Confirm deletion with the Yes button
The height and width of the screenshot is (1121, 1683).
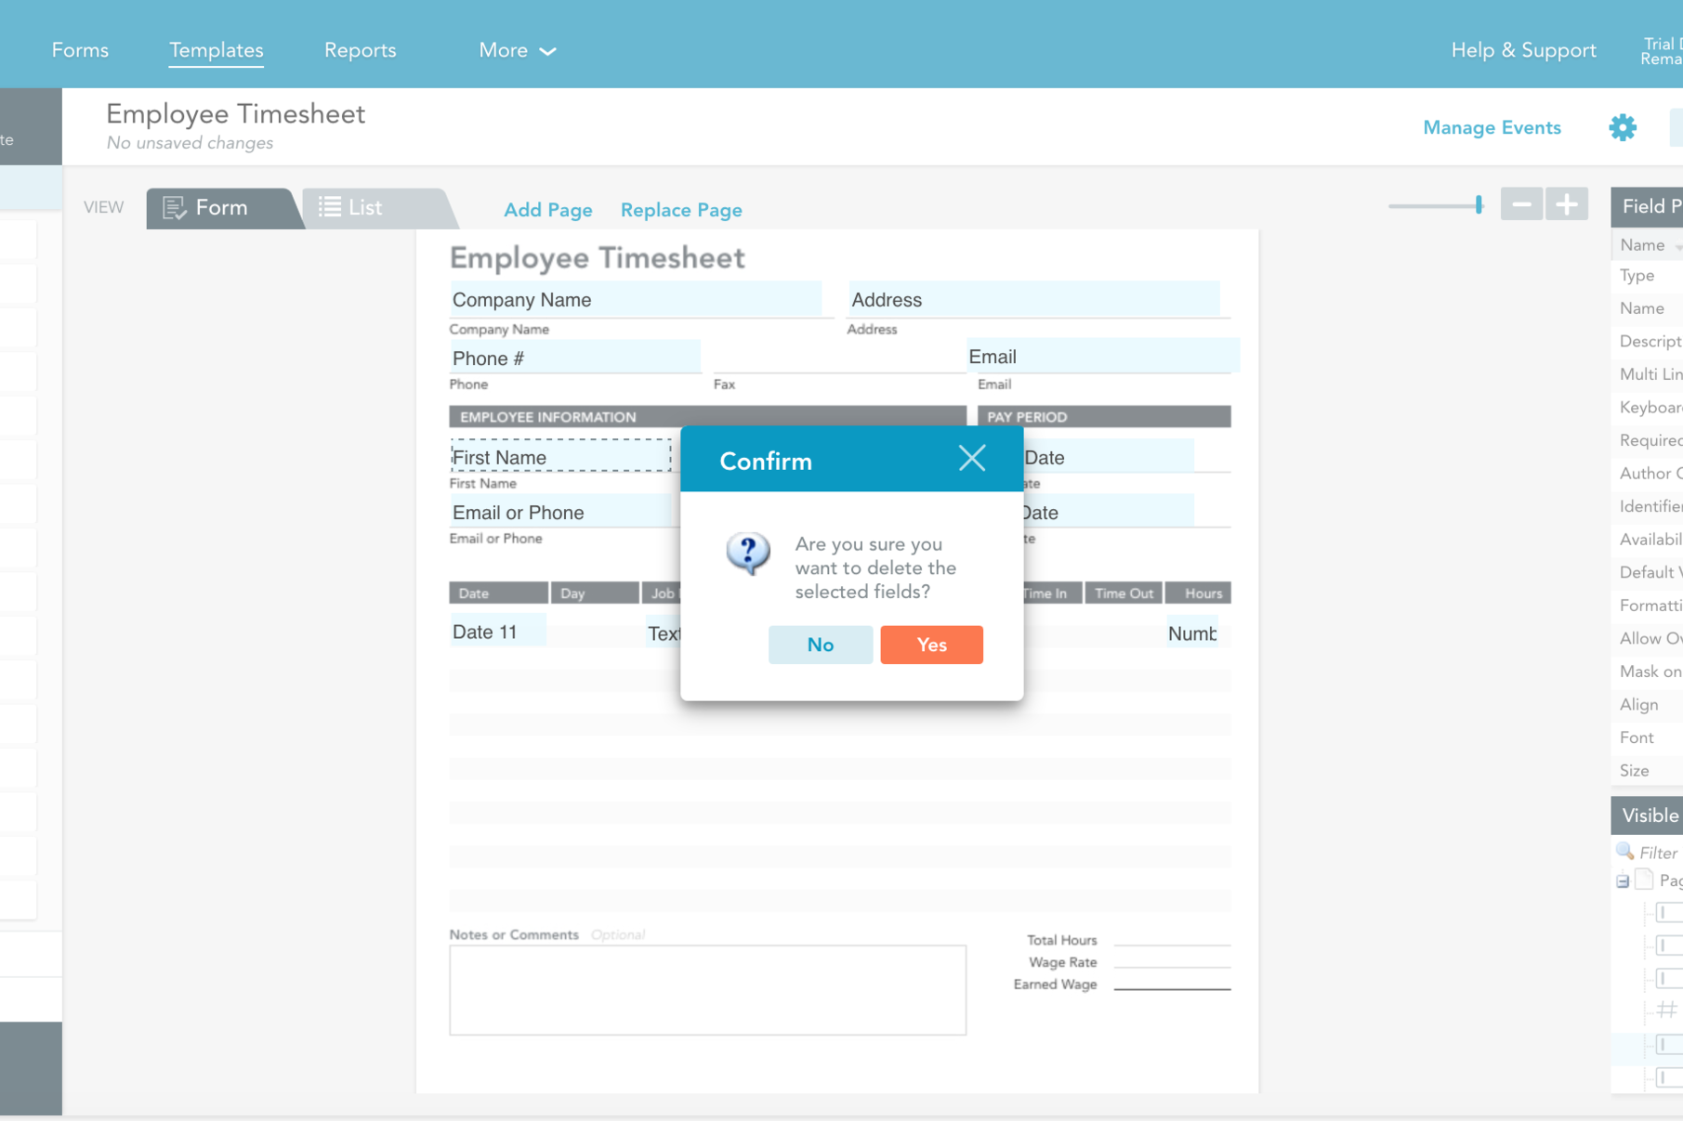point(931,645)
